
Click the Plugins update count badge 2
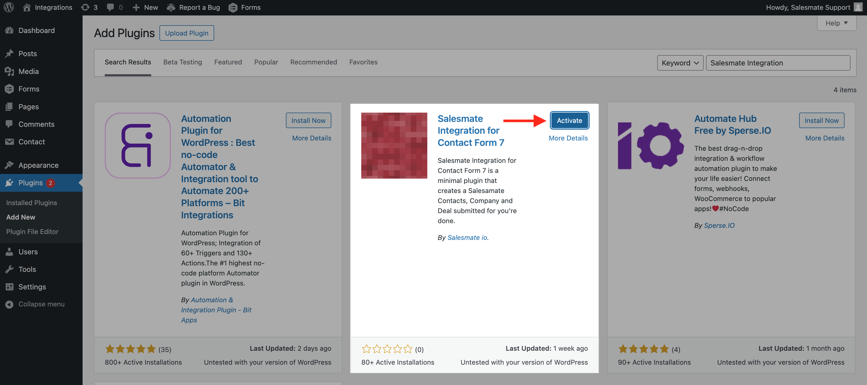point(51,183)
